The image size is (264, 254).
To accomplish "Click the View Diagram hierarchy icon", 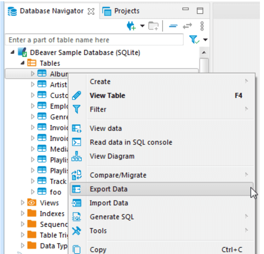I will (x=77, y=156).
